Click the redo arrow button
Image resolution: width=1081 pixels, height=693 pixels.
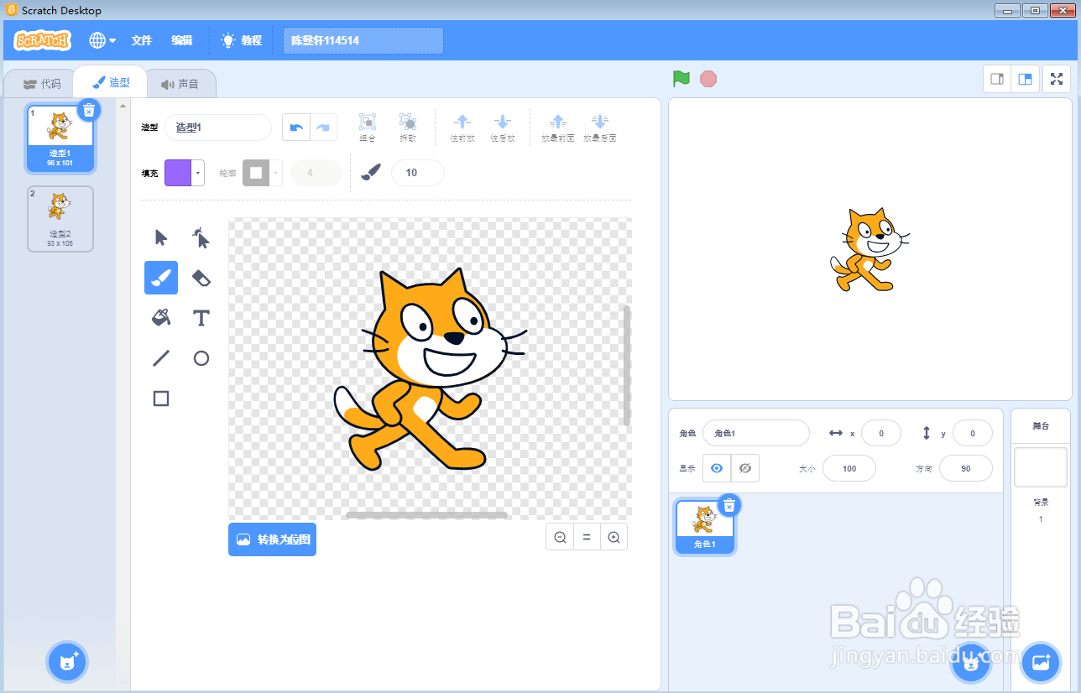323,127
